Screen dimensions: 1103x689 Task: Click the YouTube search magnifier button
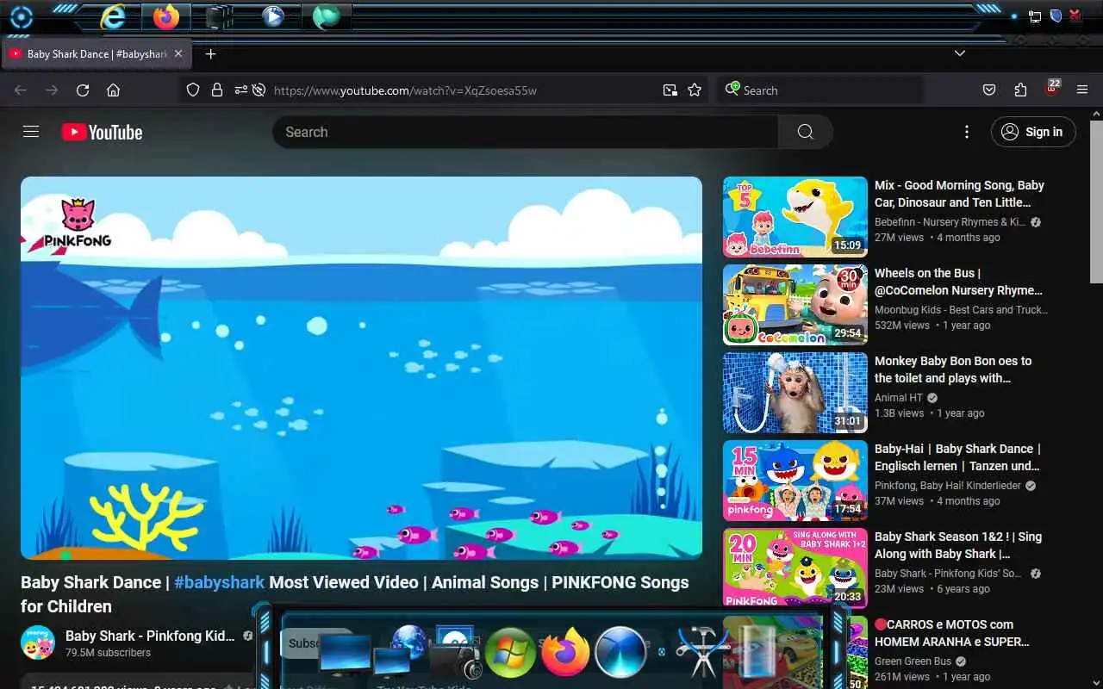point(805,132)
